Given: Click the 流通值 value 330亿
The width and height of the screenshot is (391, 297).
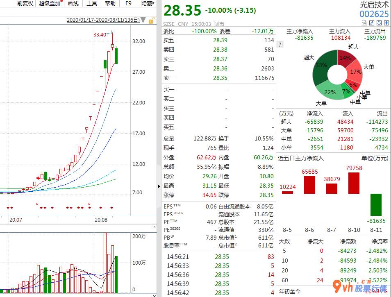Looking at the screenshot, I should (x=266, y=230).
